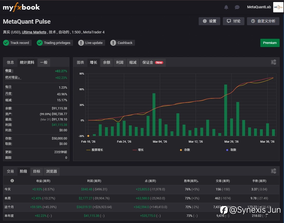Open 设置 settings button
Screen dimensions: 284x223
tap(209, 21)
